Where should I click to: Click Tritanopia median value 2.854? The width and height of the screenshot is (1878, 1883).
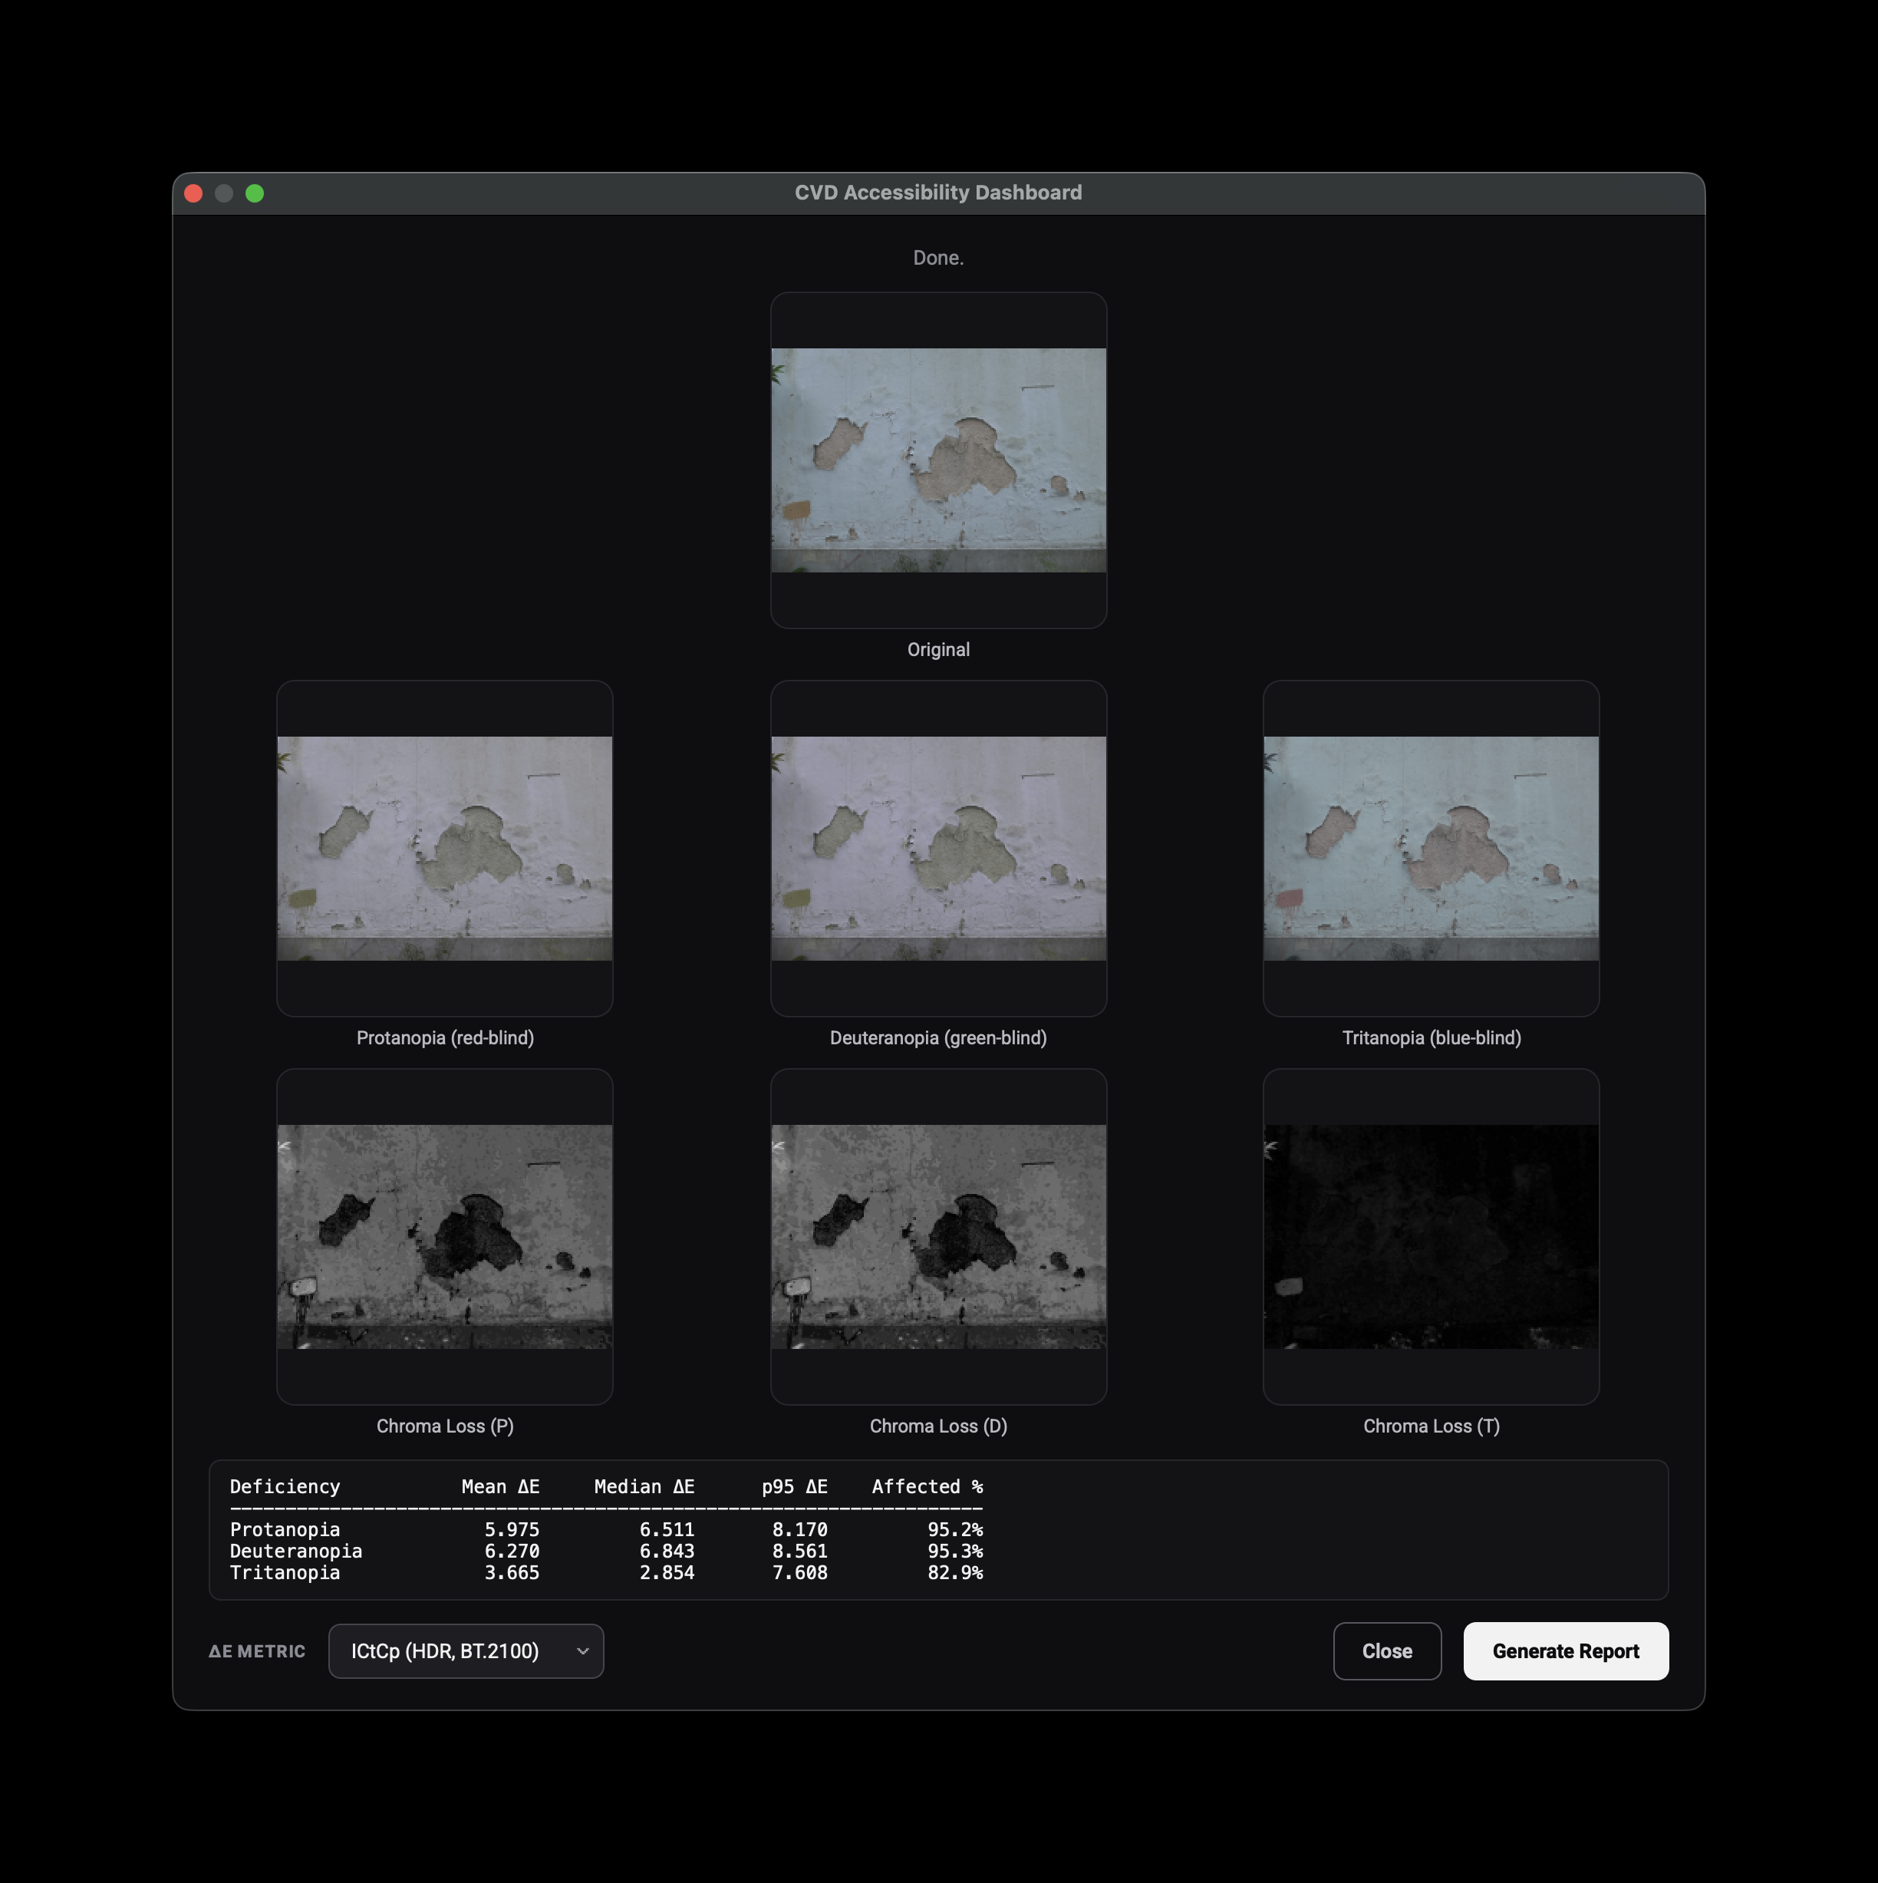[667, 1572]
